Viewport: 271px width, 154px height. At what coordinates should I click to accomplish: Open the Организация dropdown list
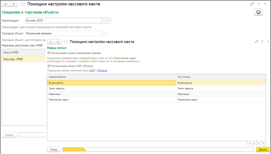104,20
